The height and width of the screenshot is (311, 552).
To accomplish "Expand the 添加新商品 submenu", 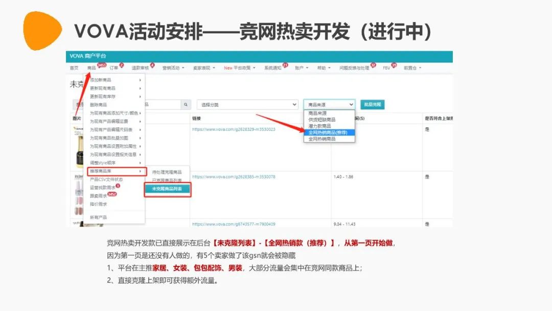I will pos(114,80).
